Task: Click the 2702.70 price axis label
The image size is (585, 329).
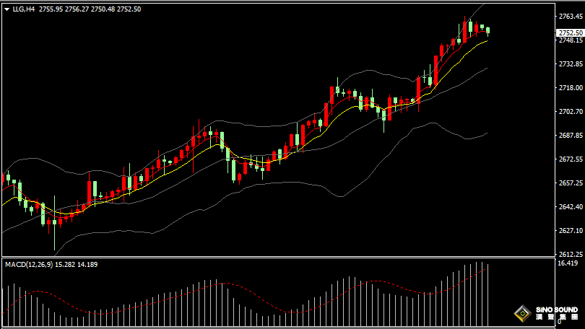Action: pyautogui.click(x=571, y=112)
